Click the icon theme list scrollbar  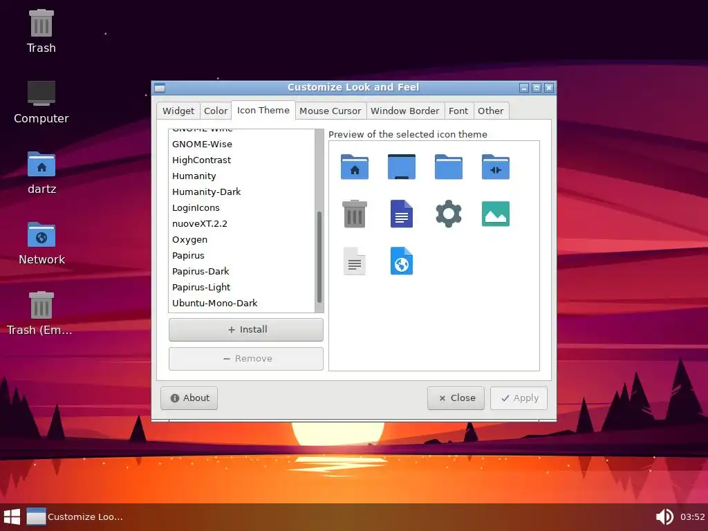(319, 257)
